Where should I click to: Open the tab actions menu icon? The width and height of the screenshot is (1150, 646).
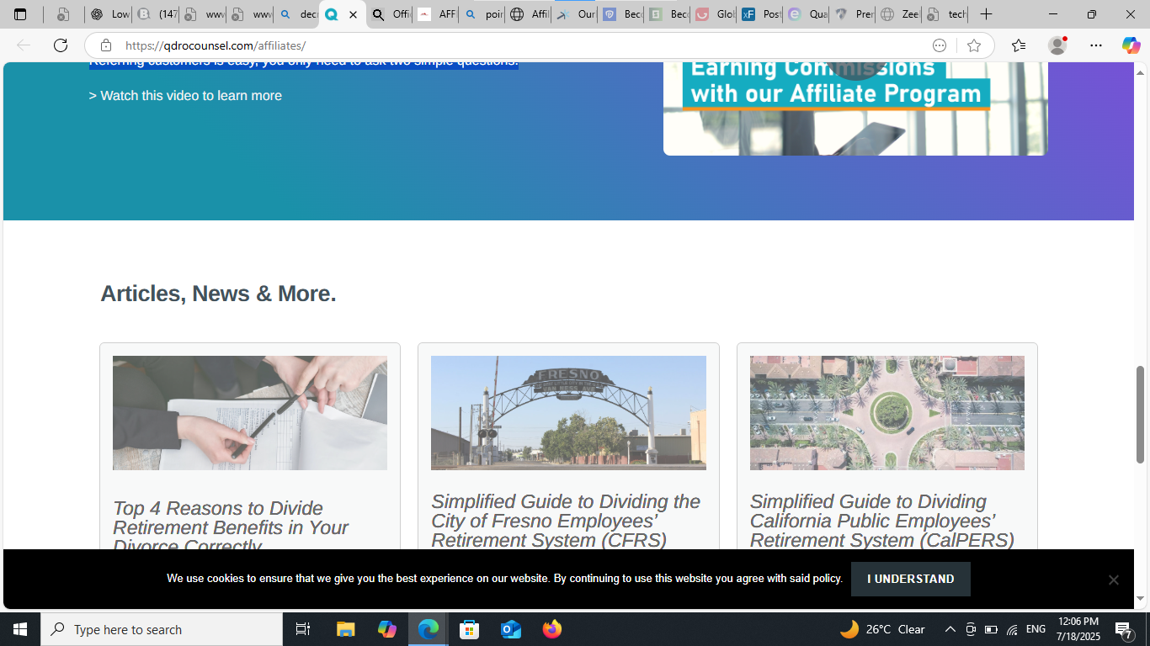click(20, 14)
